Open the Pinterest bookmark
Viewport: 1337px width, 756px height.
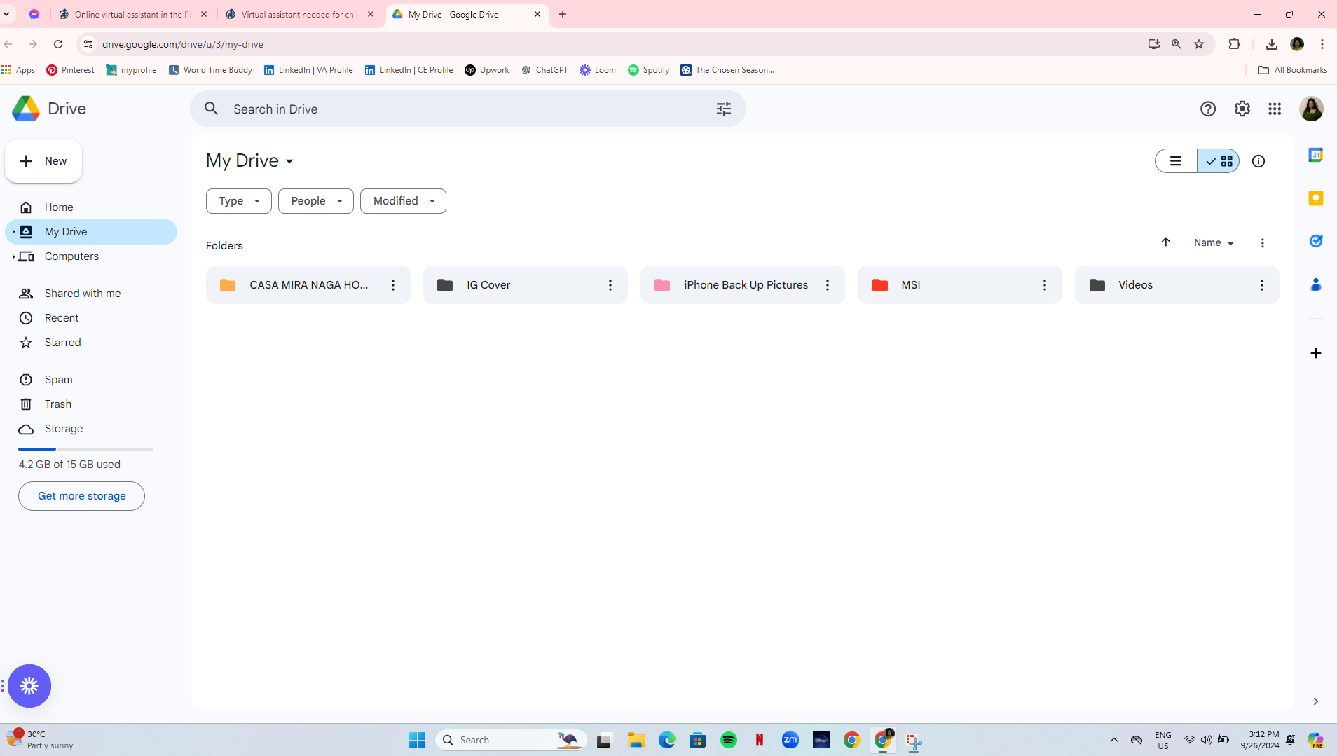pos(70,70)
